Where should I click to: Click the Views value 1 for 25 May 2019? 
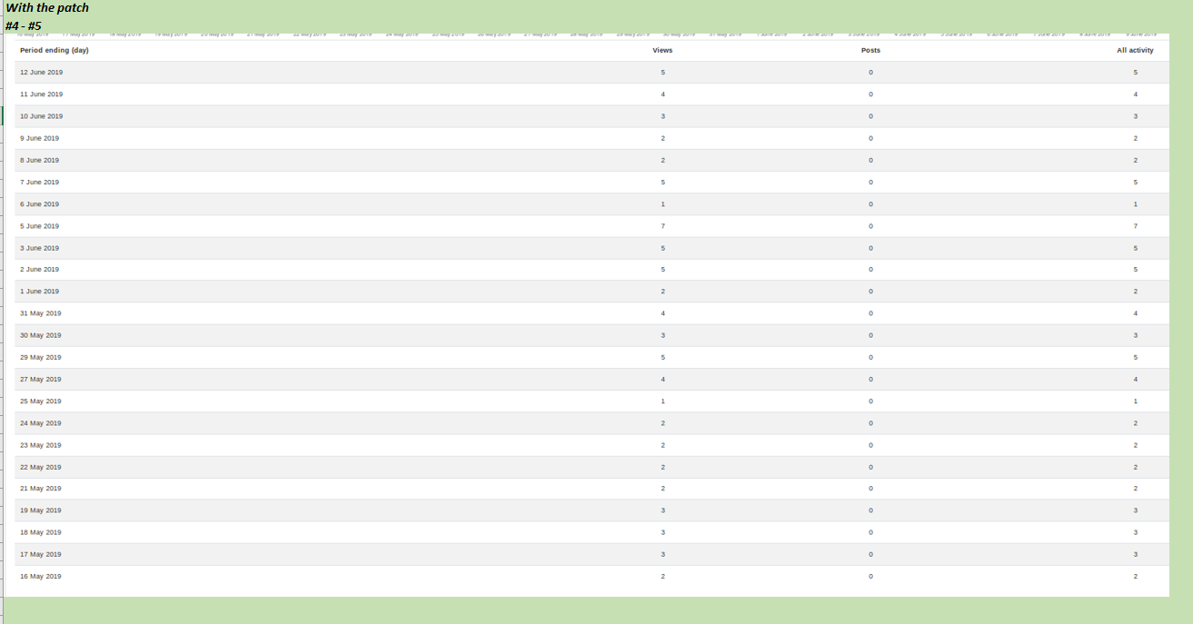663,401
